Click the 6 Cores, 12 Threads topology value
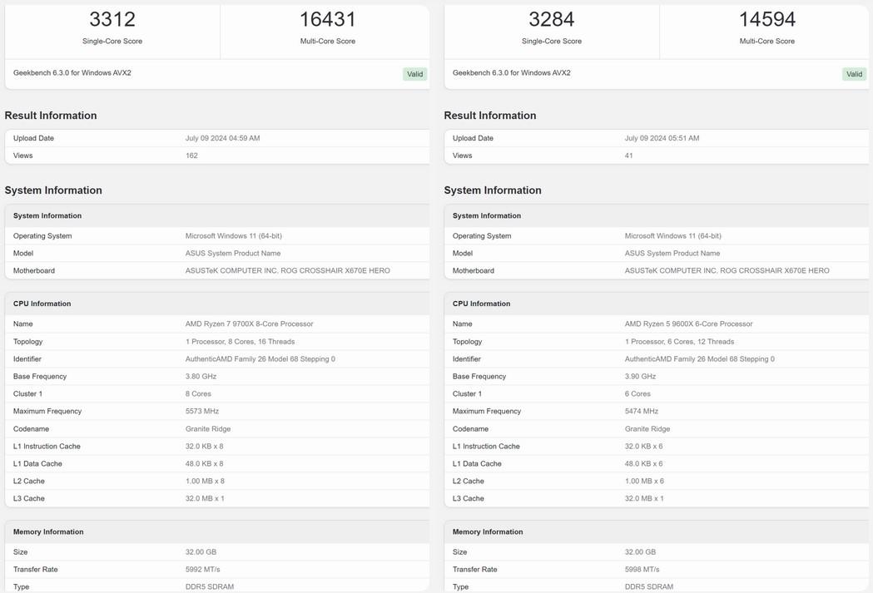The width and height of the screenshot is (873, 593). (x=679, y=341)
